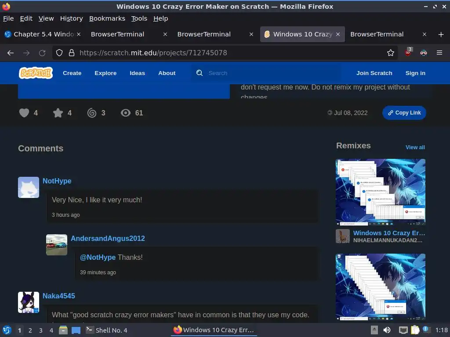The image size is (450, 337).
Task: Open the uBlock Origin extension icon
Action: click(408, 52)
